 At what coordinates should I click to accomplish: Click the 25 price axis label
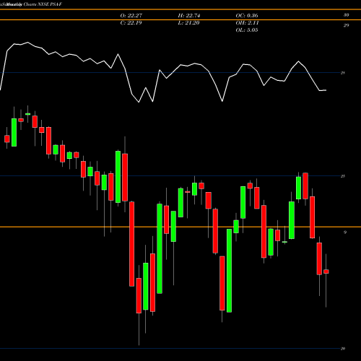343,176
